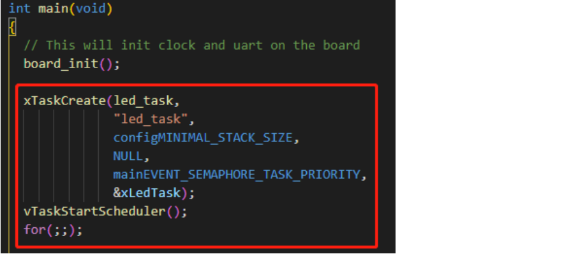578x254 pixels.
Task: Click the parentheses after vTaskStartScheduler
Action: 172,211
